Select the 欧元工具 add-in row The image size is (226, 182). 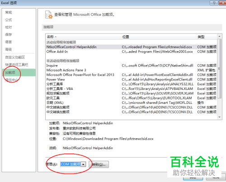(x=132, y=98)
